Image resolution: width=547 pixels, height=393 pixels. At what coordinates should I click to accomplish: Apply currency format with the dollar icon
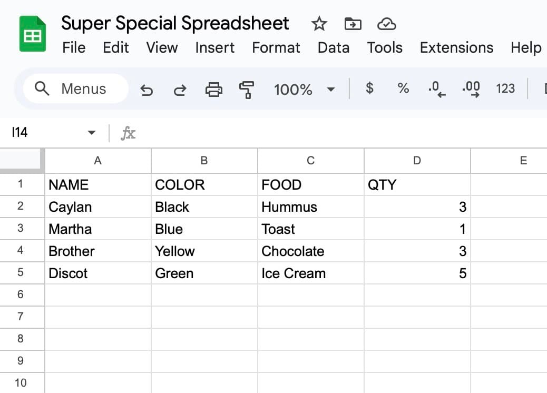click(370, 89)
